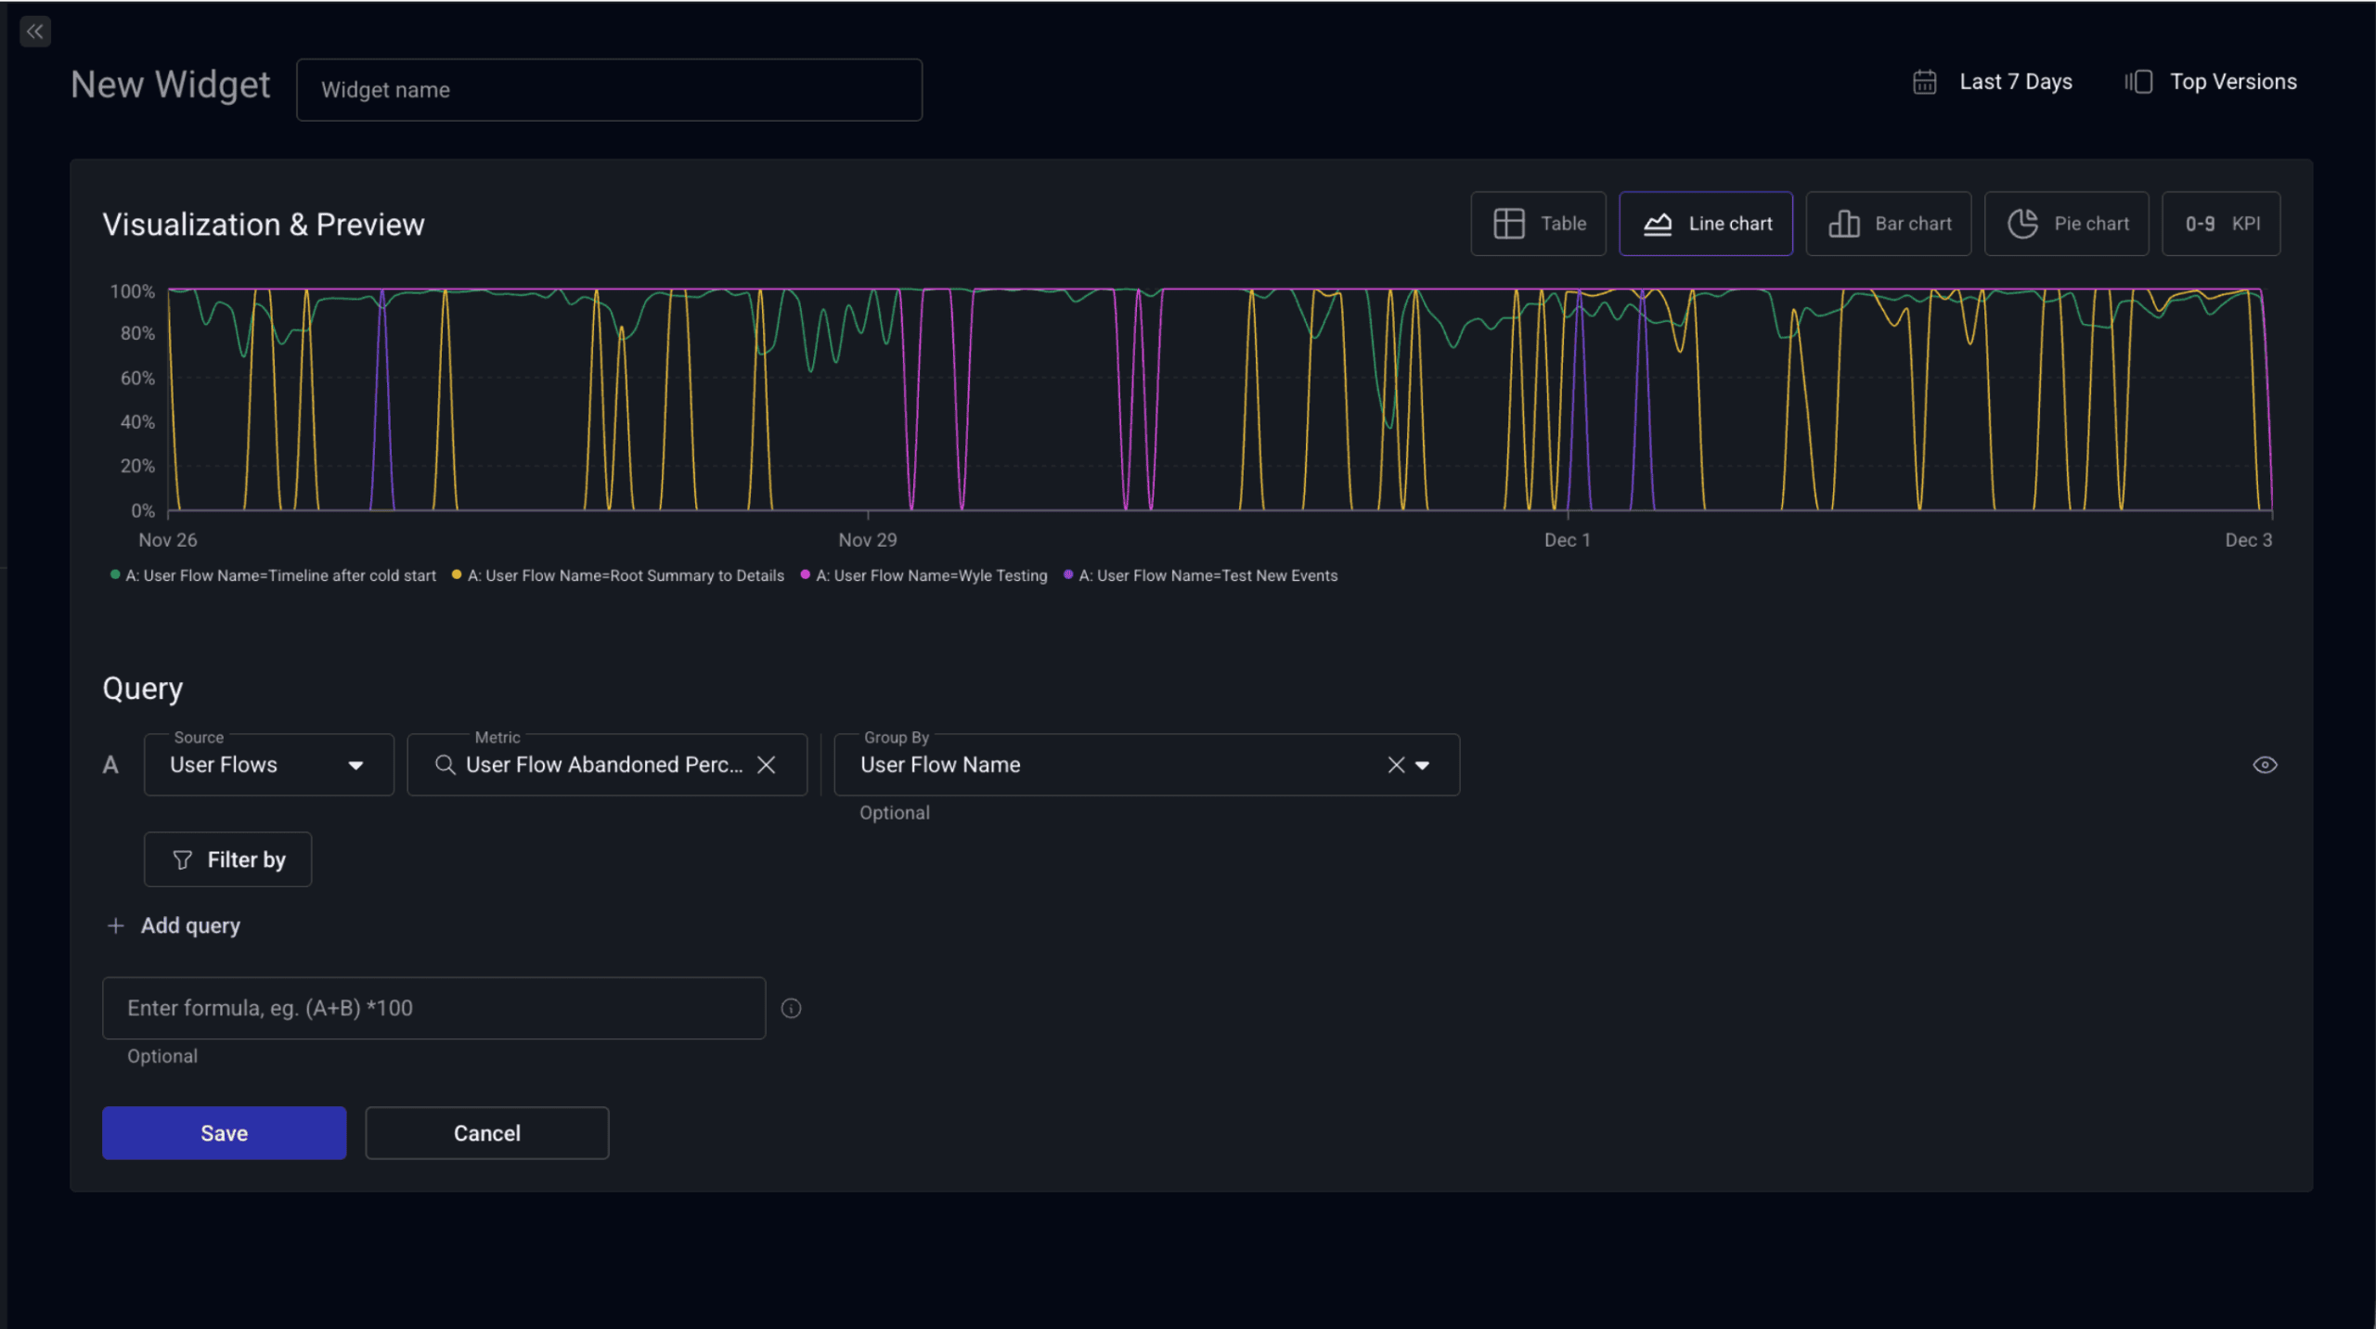Click the calendar icon beside Last 7 Days
Image resolution: width=2376 pixels, height=1329 pixels.
1924,82
